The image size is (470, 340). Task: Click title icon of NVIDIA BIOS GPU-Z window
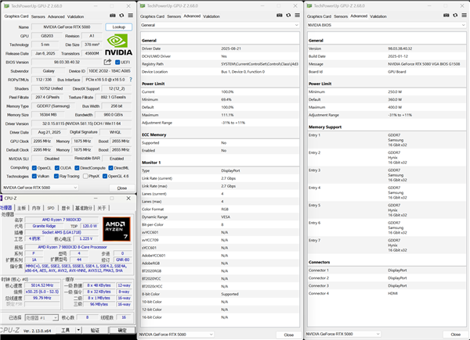click(x=309, y=5)
